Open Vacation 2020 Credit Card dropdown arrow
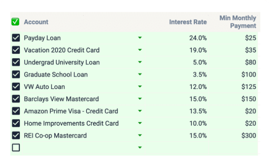Screen dimensions: 269x166 coord(140,50)
